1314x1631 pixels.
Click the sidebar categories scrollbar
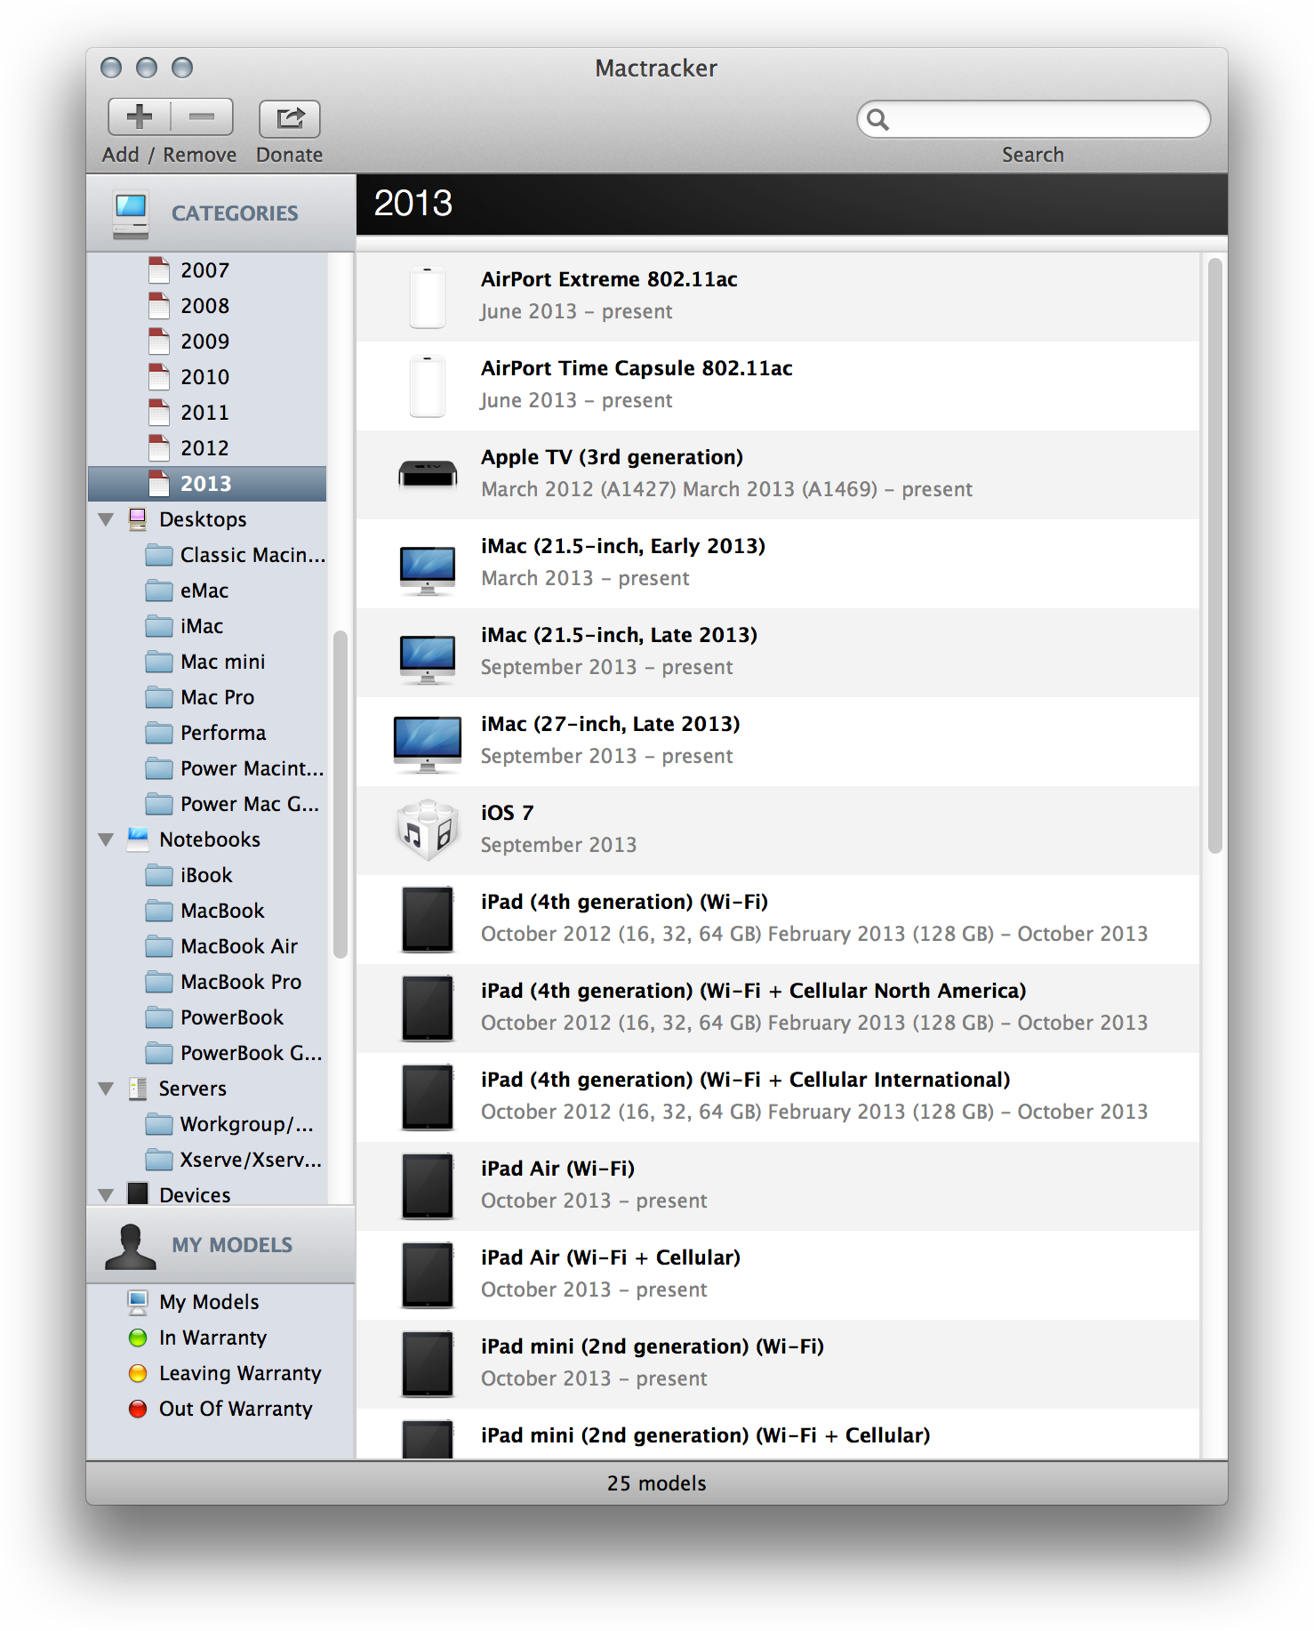(340, 794)
